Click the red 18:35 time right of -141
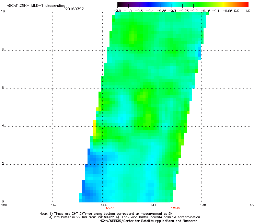The height and width of the screenshot is (223, 254). [176, 208]
